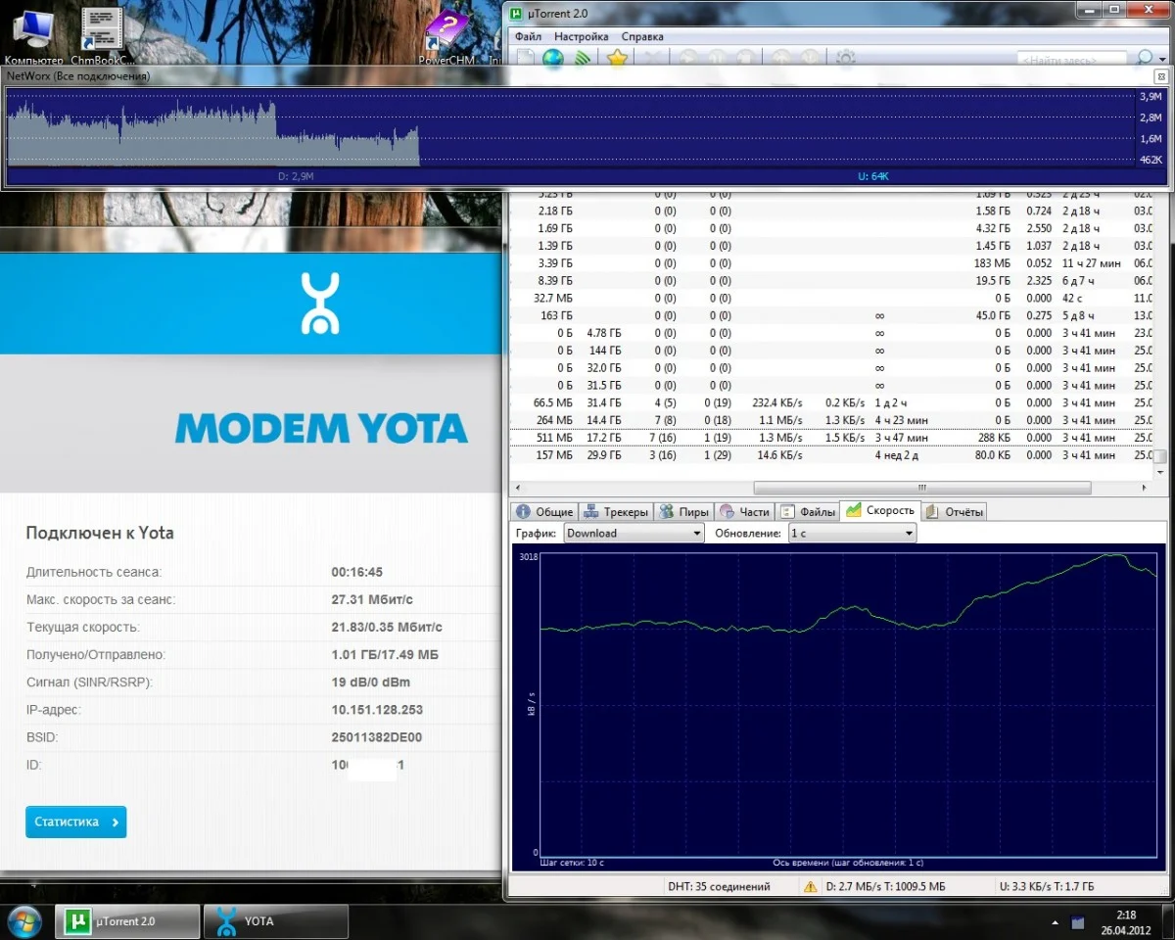Click the warning triangle in µTorrent status bar
This screenshot has width=1175, height=940.
click(x=811, y=886)
